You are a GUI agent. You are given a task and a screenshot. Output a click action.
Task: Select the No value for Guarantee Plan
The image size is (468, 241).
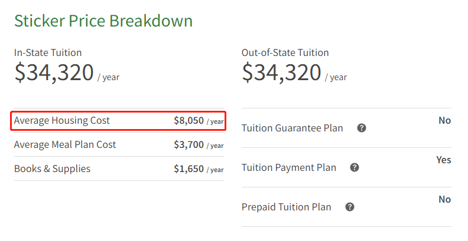[x=445, y=120]
